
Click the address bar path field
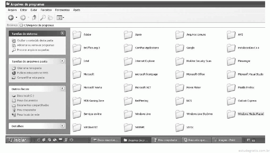(142, 25)
